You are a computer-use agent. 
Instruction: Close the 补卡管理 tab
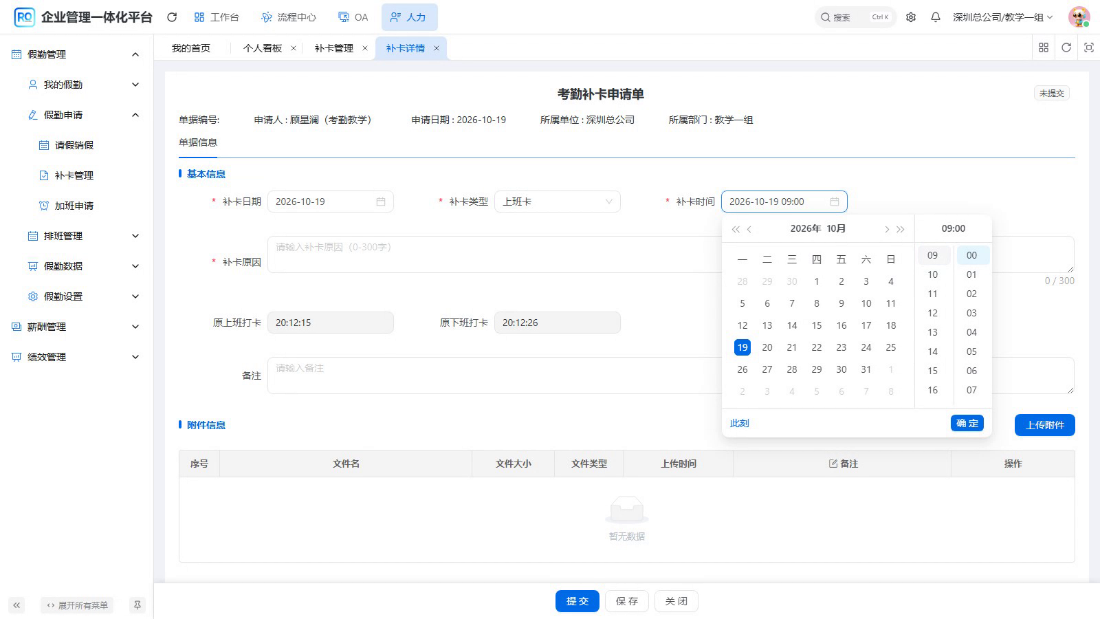pyautogui.click(x=365, y=48)
